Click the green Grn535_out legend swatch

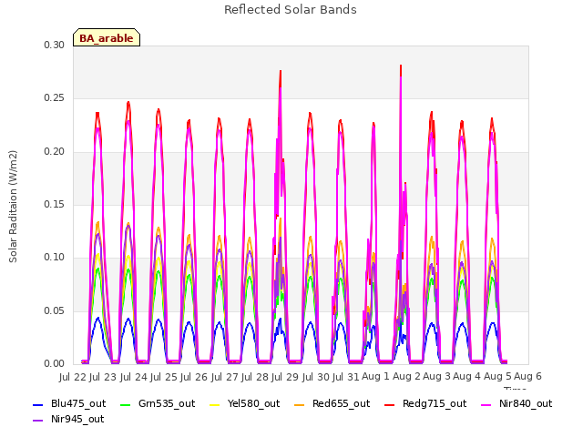[126, 404]
